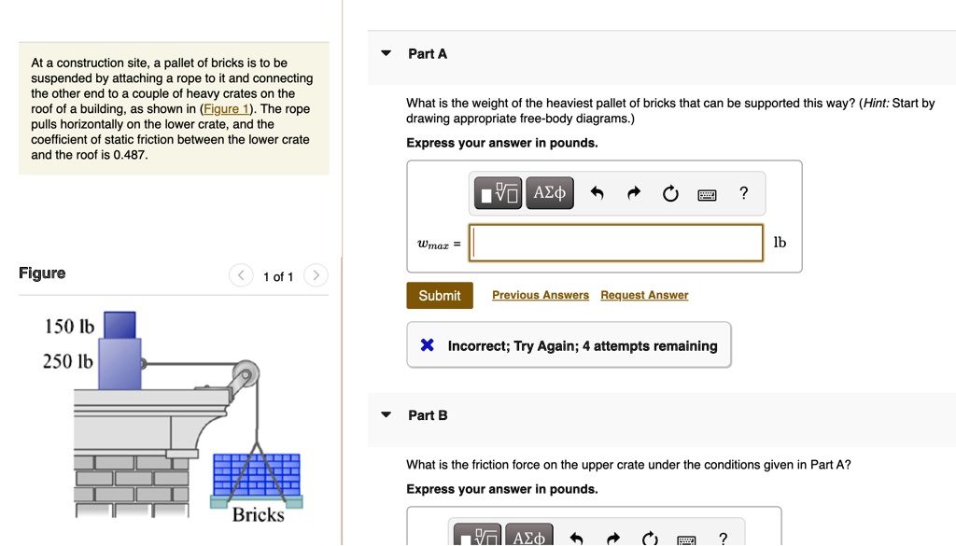The width and height of the screenshot is (956, 546).
Task: Click the crates and bricks figure image
Action: click(x=173, y=416)
